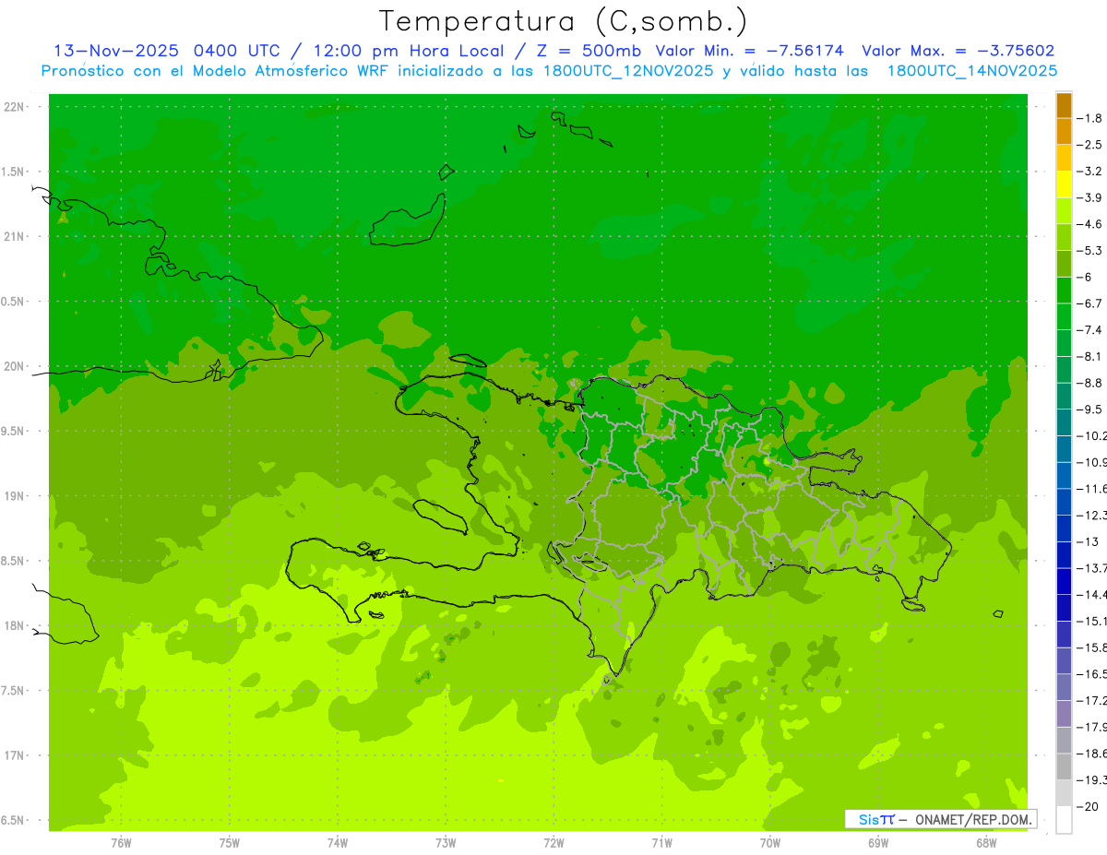Click the "74W" longitude axis label
Viewport: 1107px width, 855px height.
(x=338, y=843)
